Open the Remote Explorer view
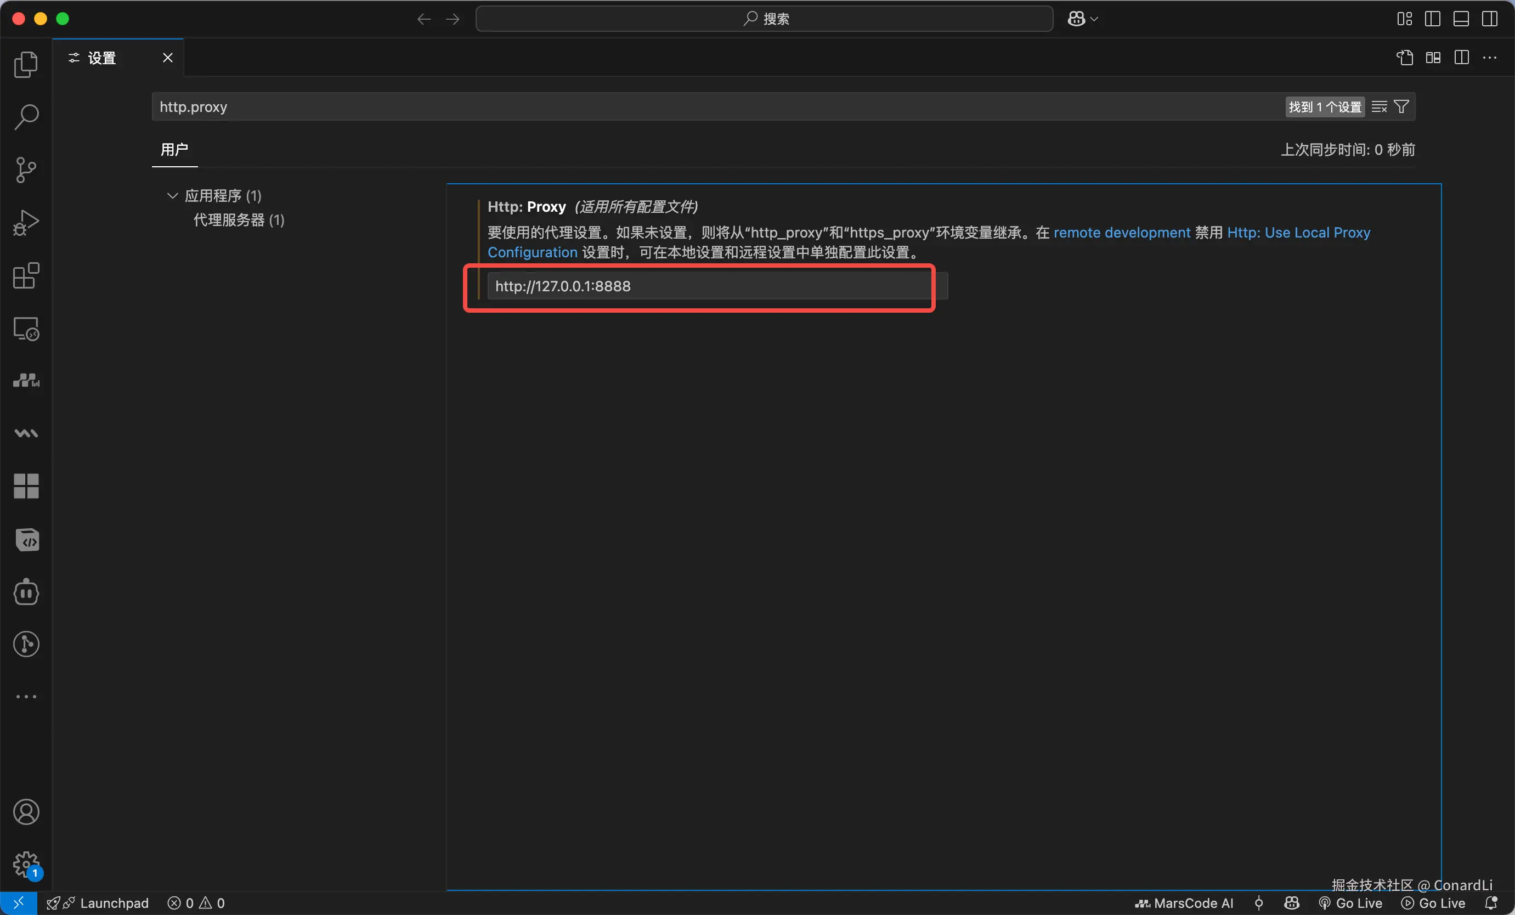The image size is (1515, 915). (x=26, y=329)
